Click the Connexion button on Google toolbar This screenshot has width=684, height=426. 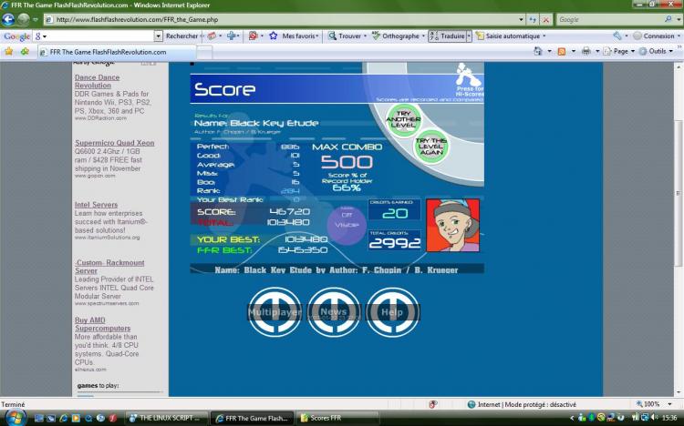click(654, 35)
